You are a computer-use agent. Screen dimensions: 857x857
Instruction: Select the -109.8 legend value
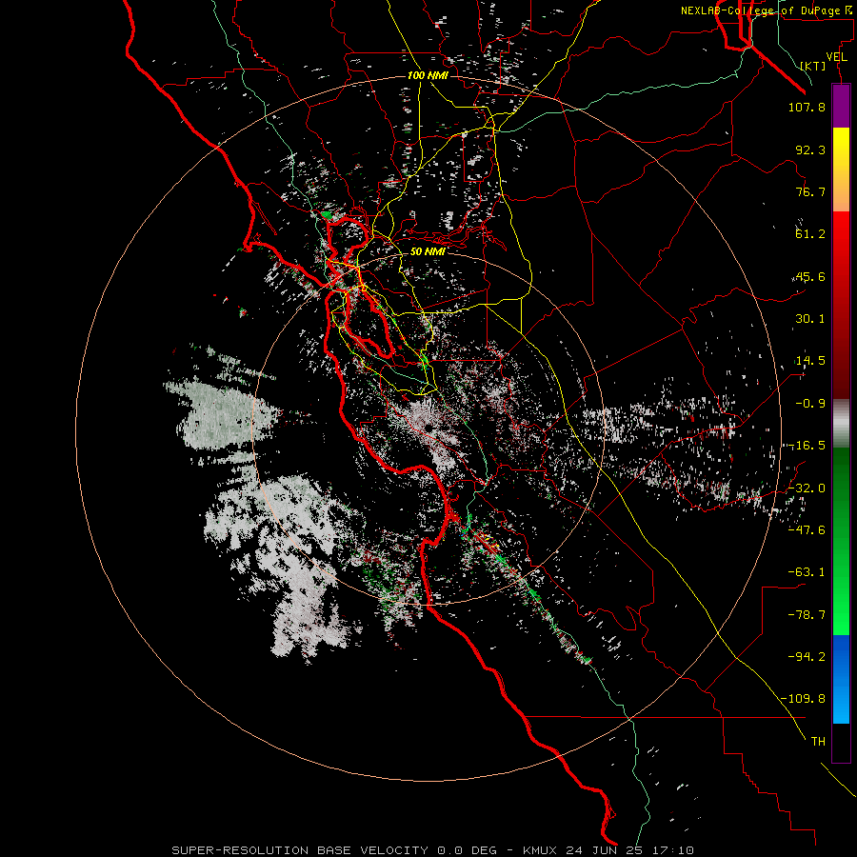point(803,699)
